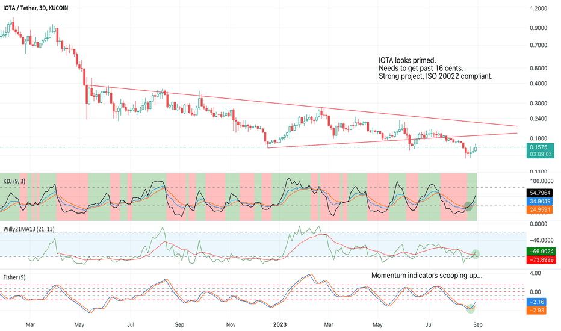The width and height of the screenshot is (561, 331).
Task: Click the 0.7000 price axis label
Action: tap(539, 45)
